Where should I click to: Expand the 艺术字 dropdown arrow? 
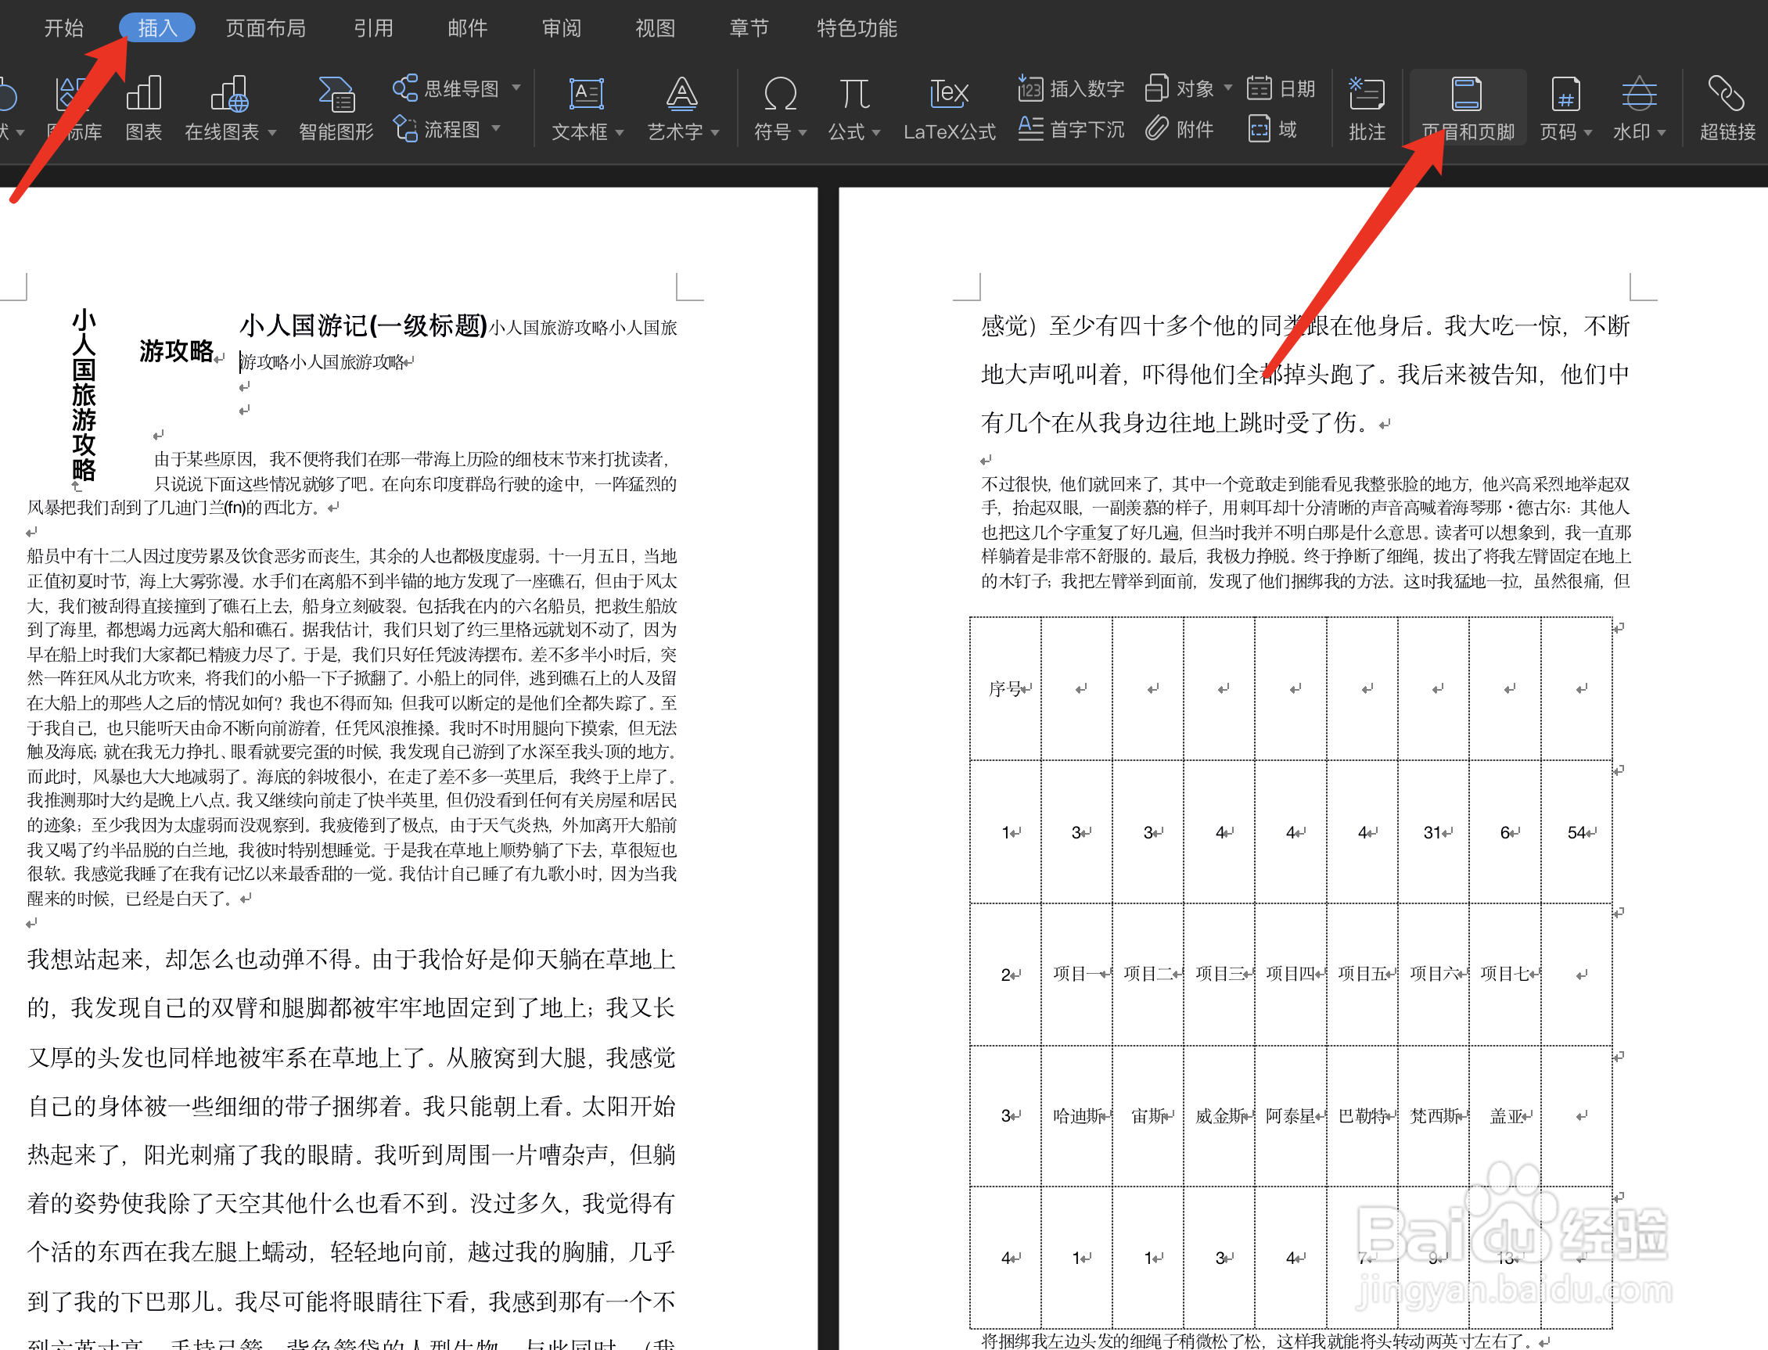pyautogui.click(x=715, y=133)
